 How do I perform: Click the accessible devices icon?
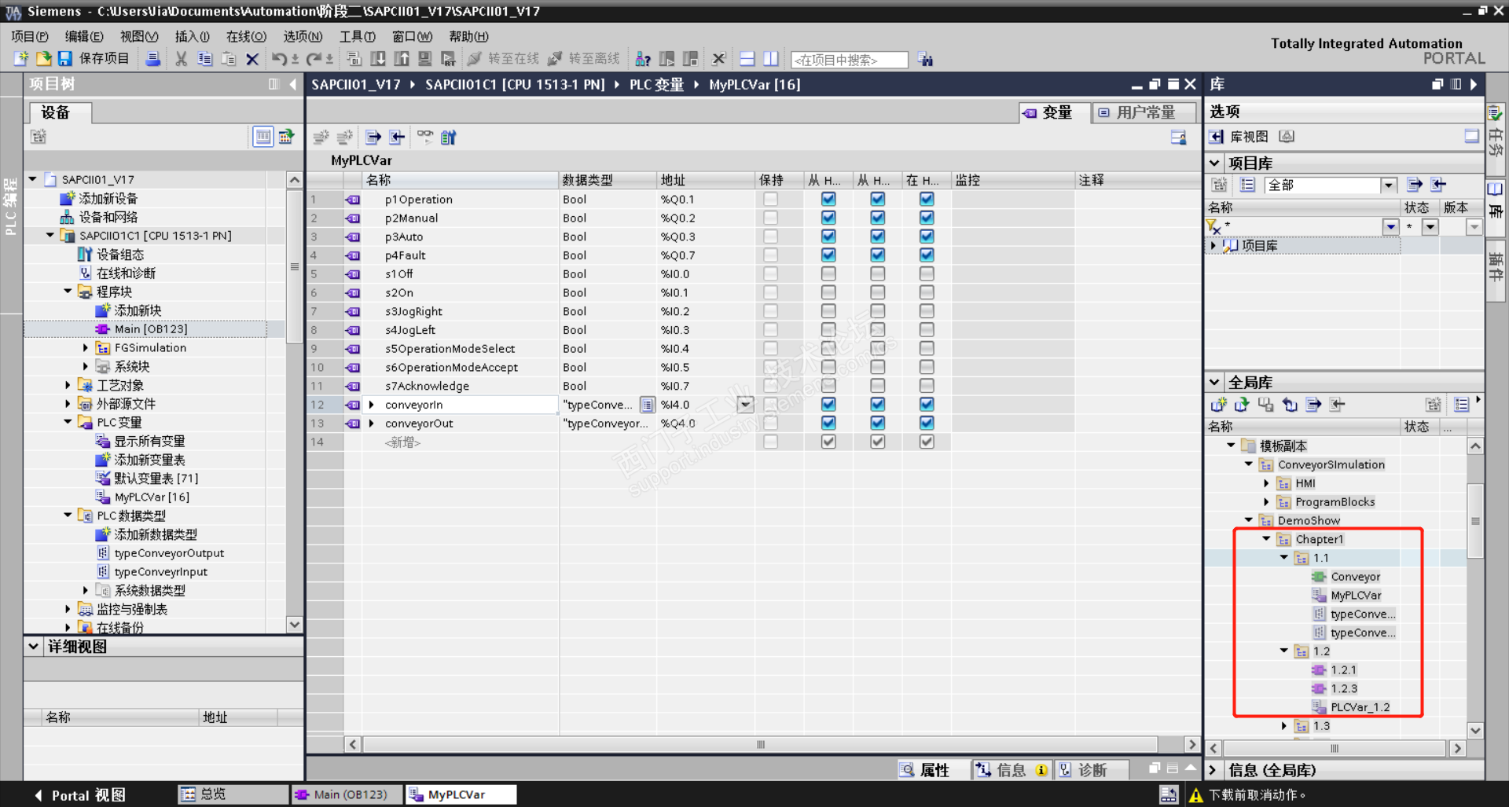pyautogui.click(x=643, y=59)
